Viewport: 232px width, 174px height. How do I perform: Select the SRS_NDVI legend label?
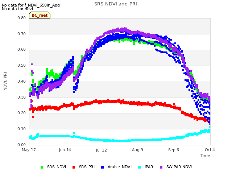57,167
